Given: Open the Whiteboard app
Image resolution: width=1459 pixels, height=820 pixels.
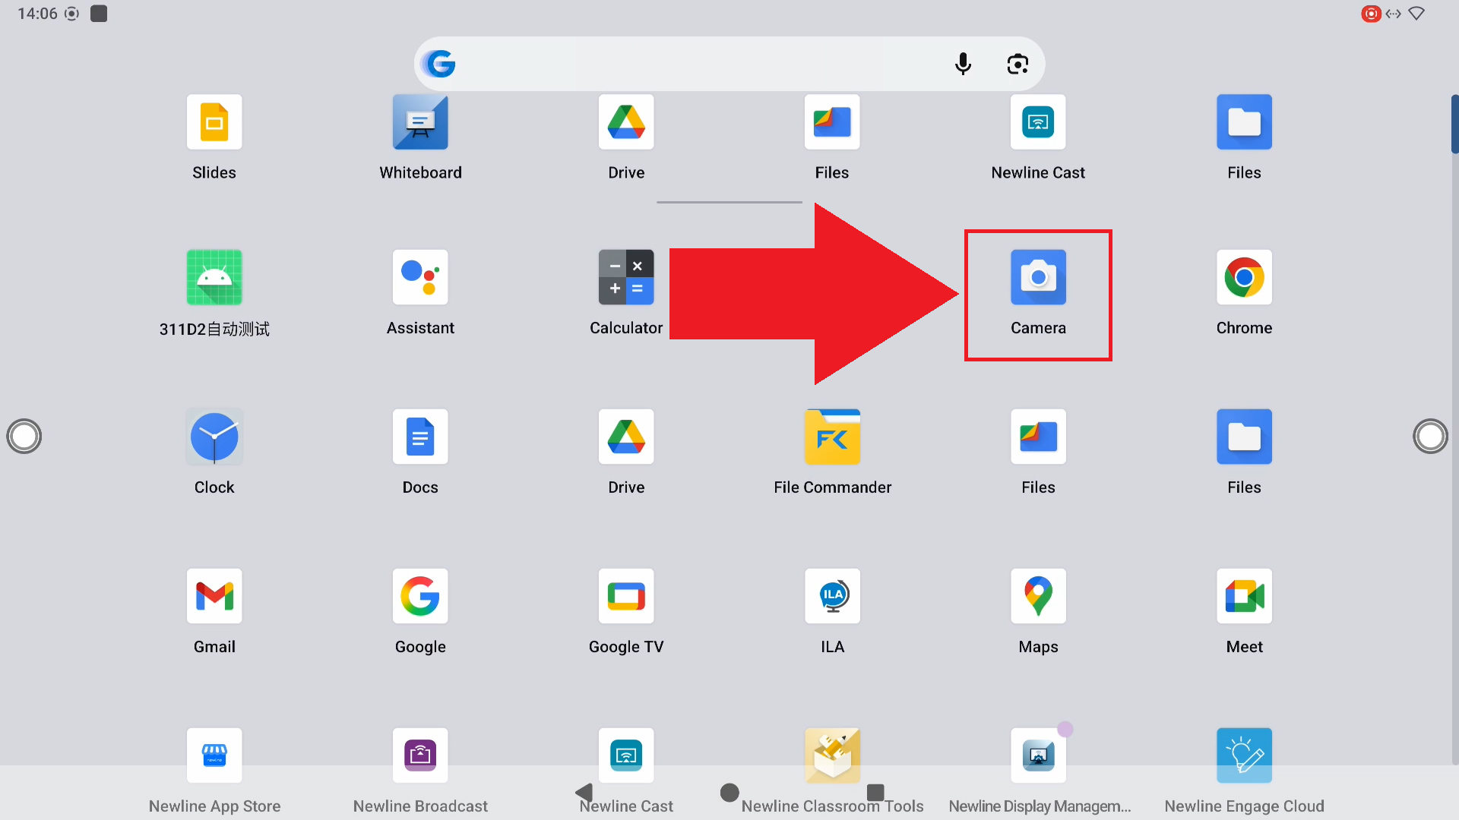Looking at the screenshot, I should pyautogui.click(x=420, y=123).
